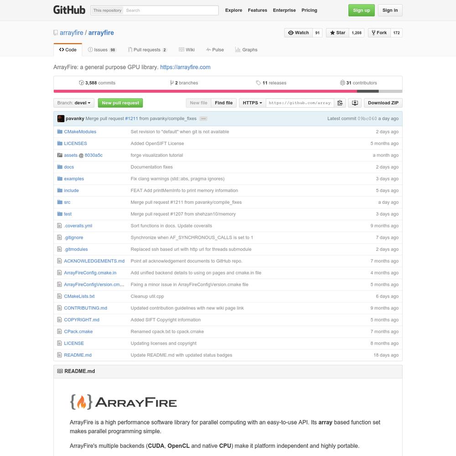Click the clone in Desktop icon
456x456 pixels.
[x=355, y=103]
